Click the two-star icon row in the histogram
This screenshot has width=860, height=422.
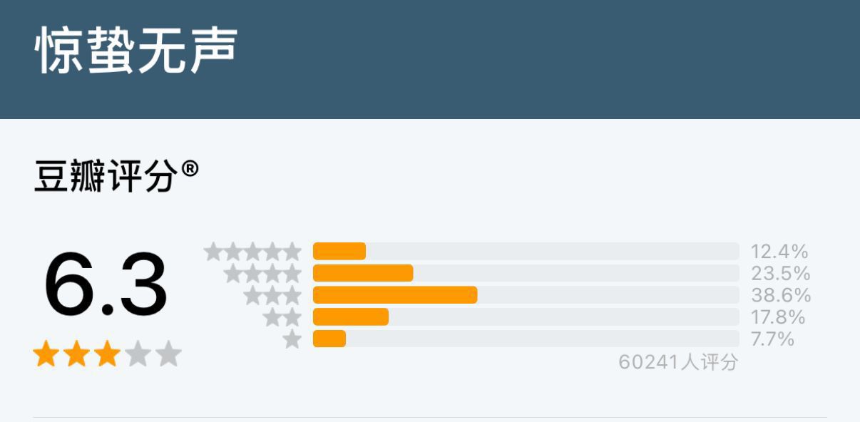point(282,317)
